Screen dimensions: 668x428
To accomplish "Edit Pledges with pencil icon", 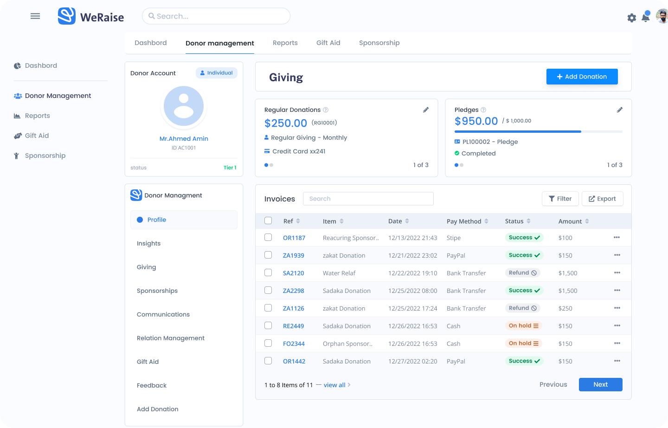I will (x=620, y=110).
